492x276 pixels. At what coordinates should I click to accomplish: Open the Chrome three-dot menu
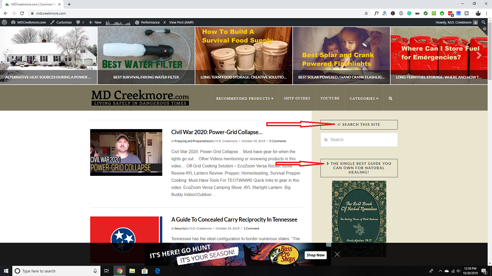487,13
